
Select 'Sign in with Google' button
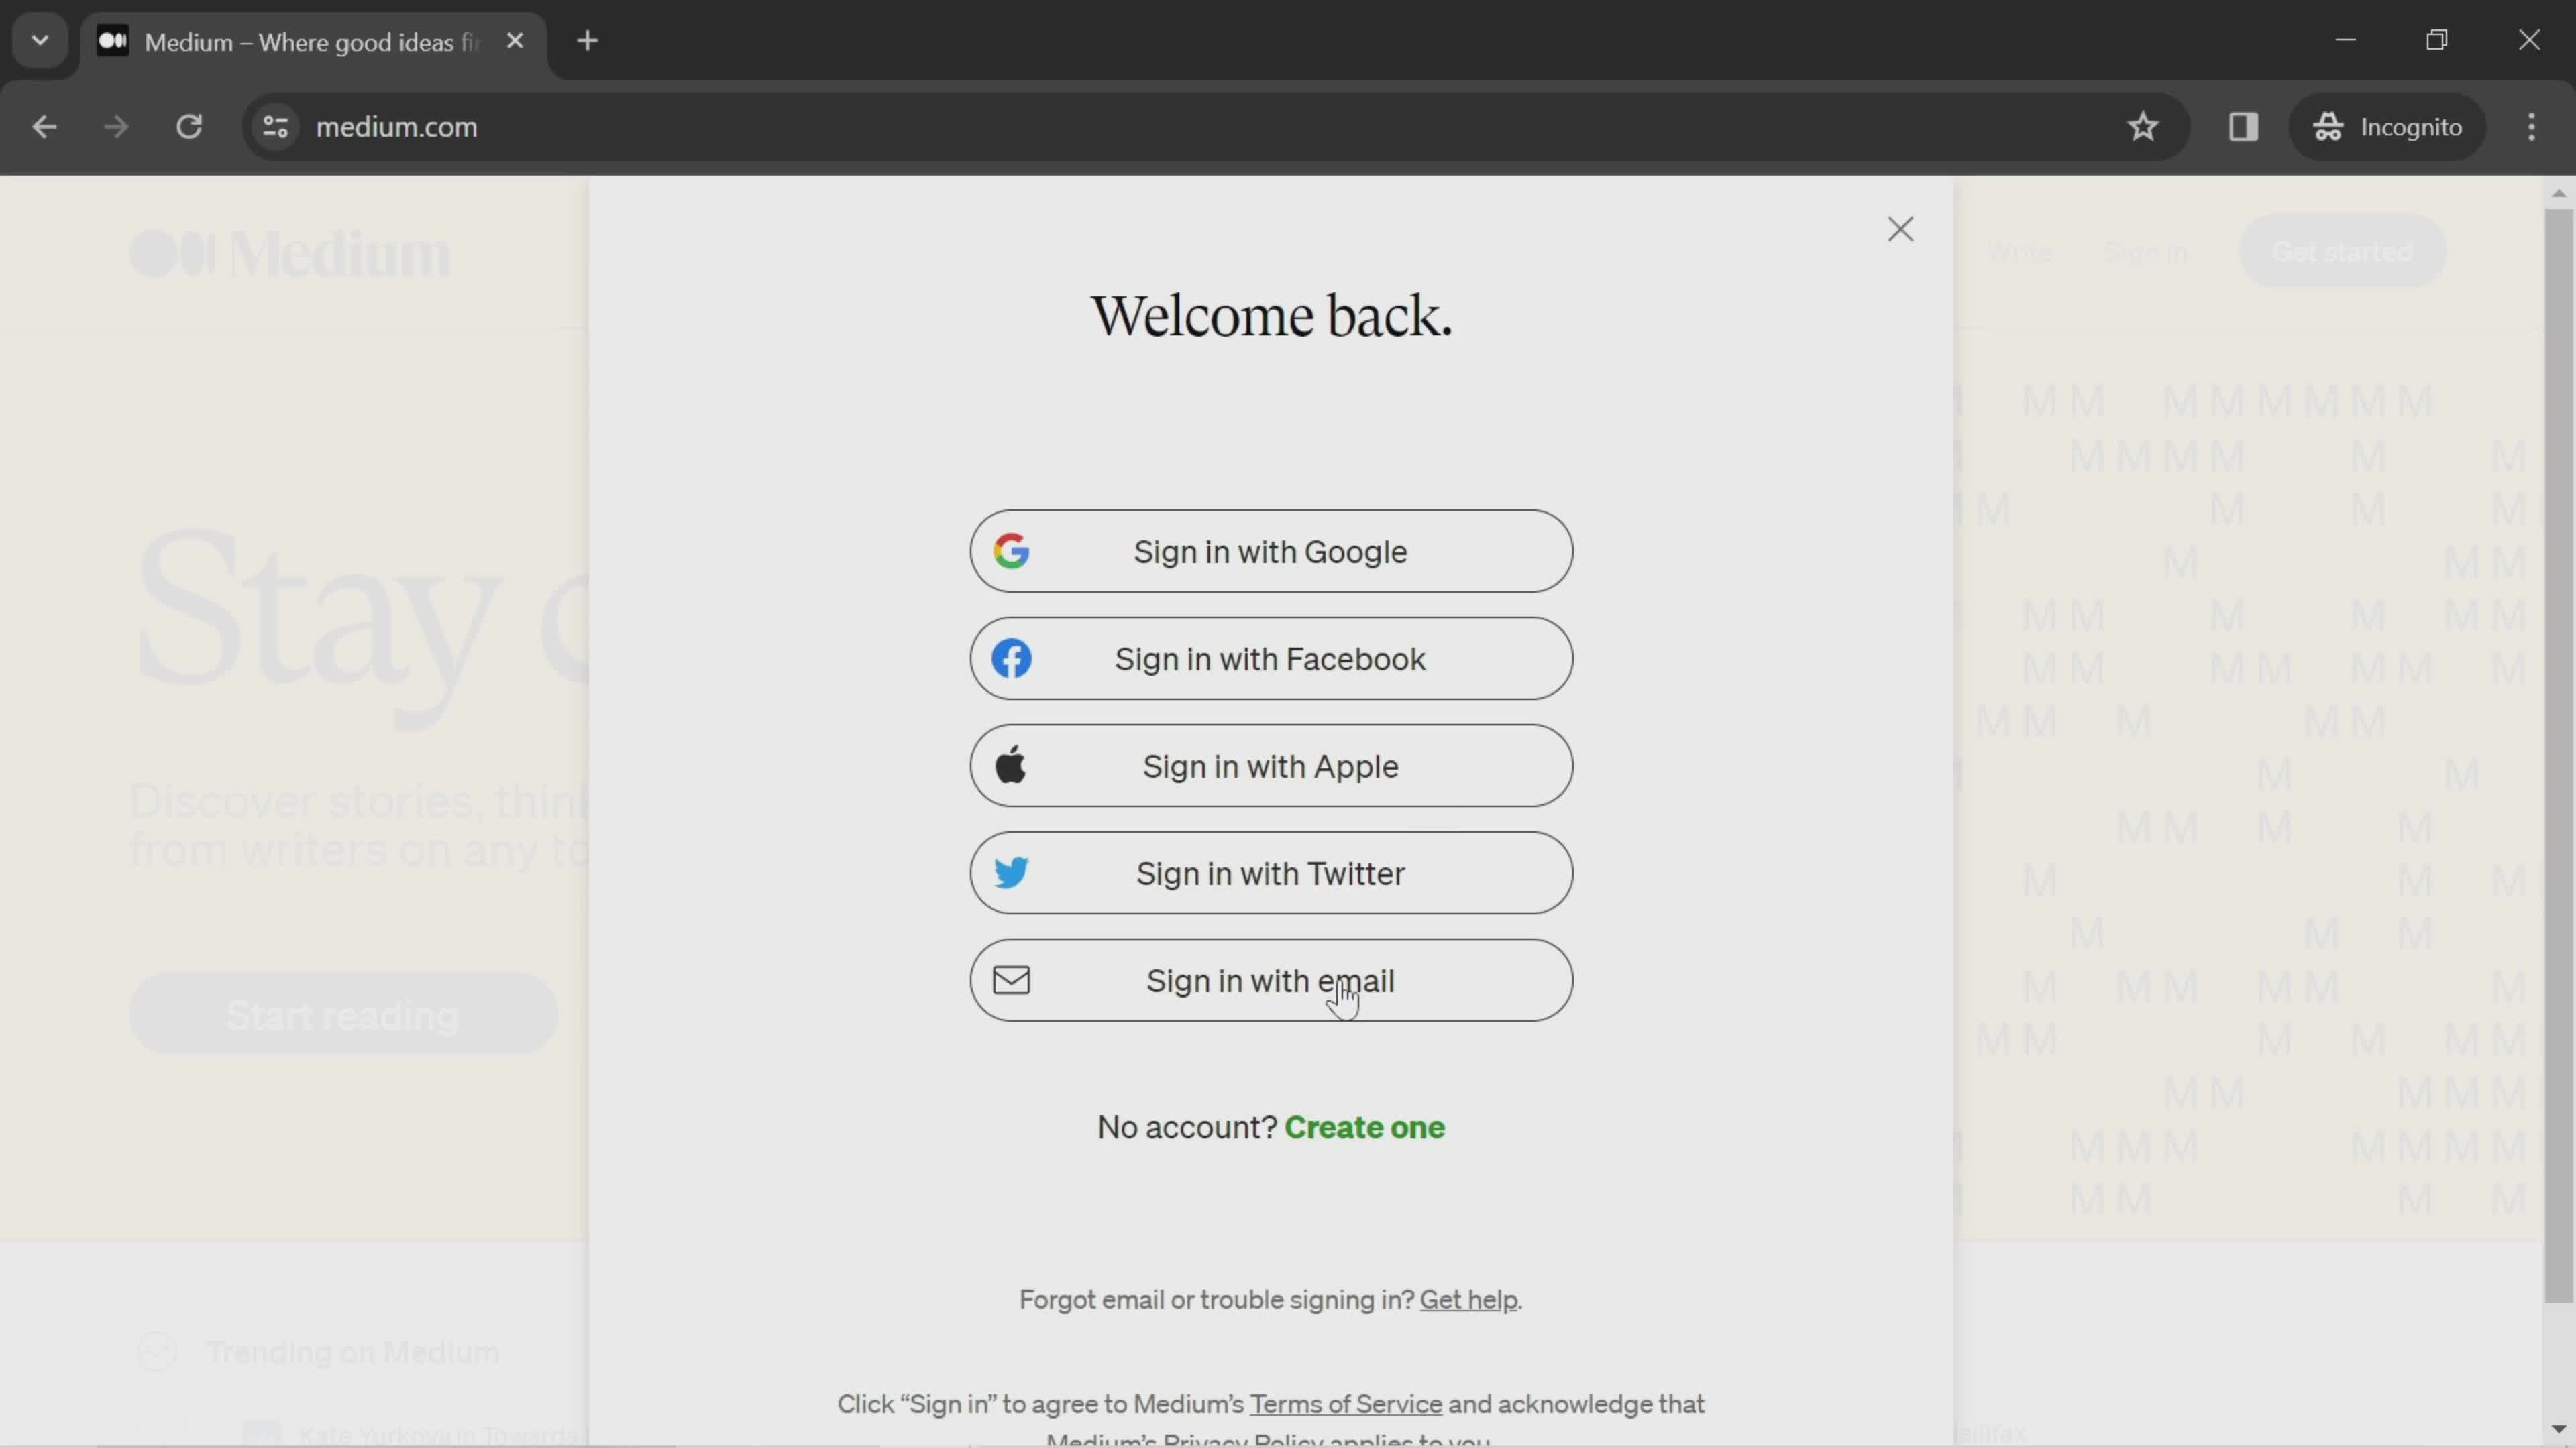(1271, 550)
